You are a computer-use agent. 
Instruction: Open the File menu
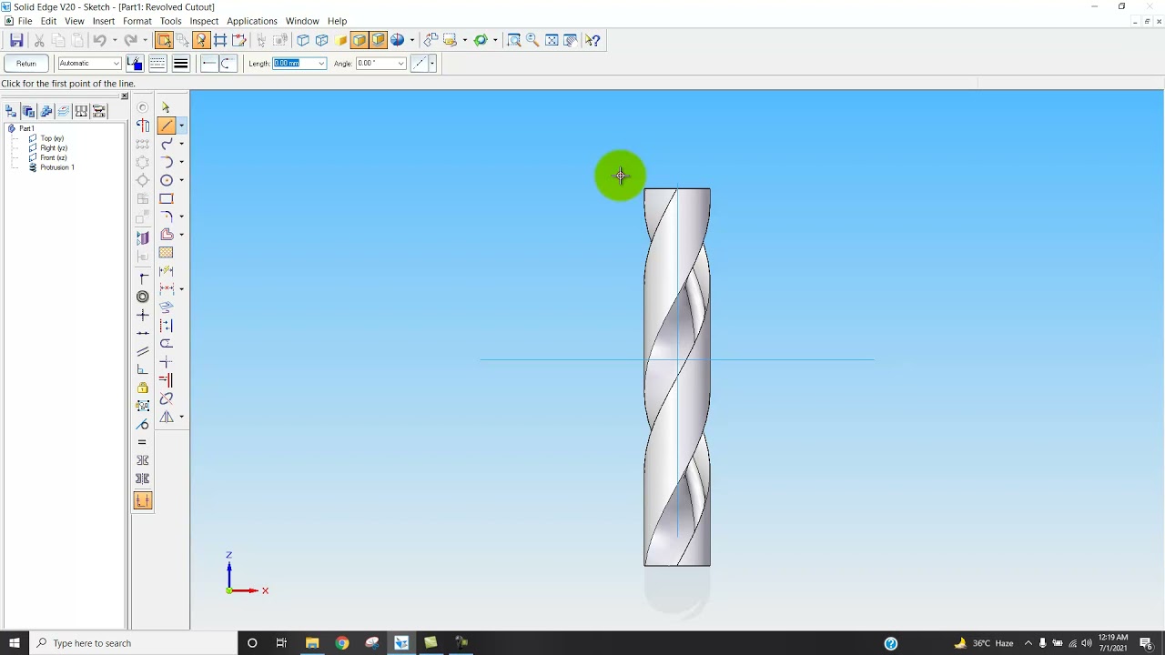(25, 21)
